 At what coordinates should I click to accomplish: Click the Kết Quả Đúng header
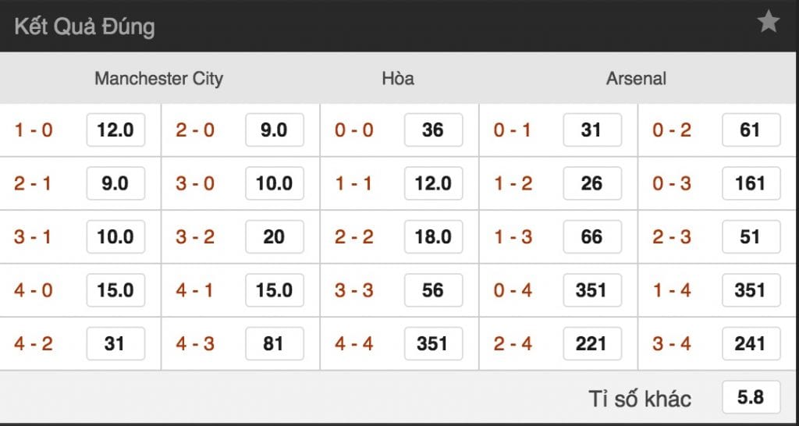(84, 27)
